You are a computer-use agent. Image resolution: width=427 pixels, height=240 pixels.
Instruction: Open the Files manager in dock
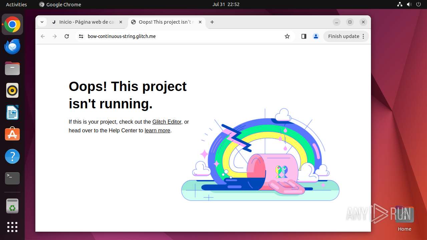coord(12,69)
